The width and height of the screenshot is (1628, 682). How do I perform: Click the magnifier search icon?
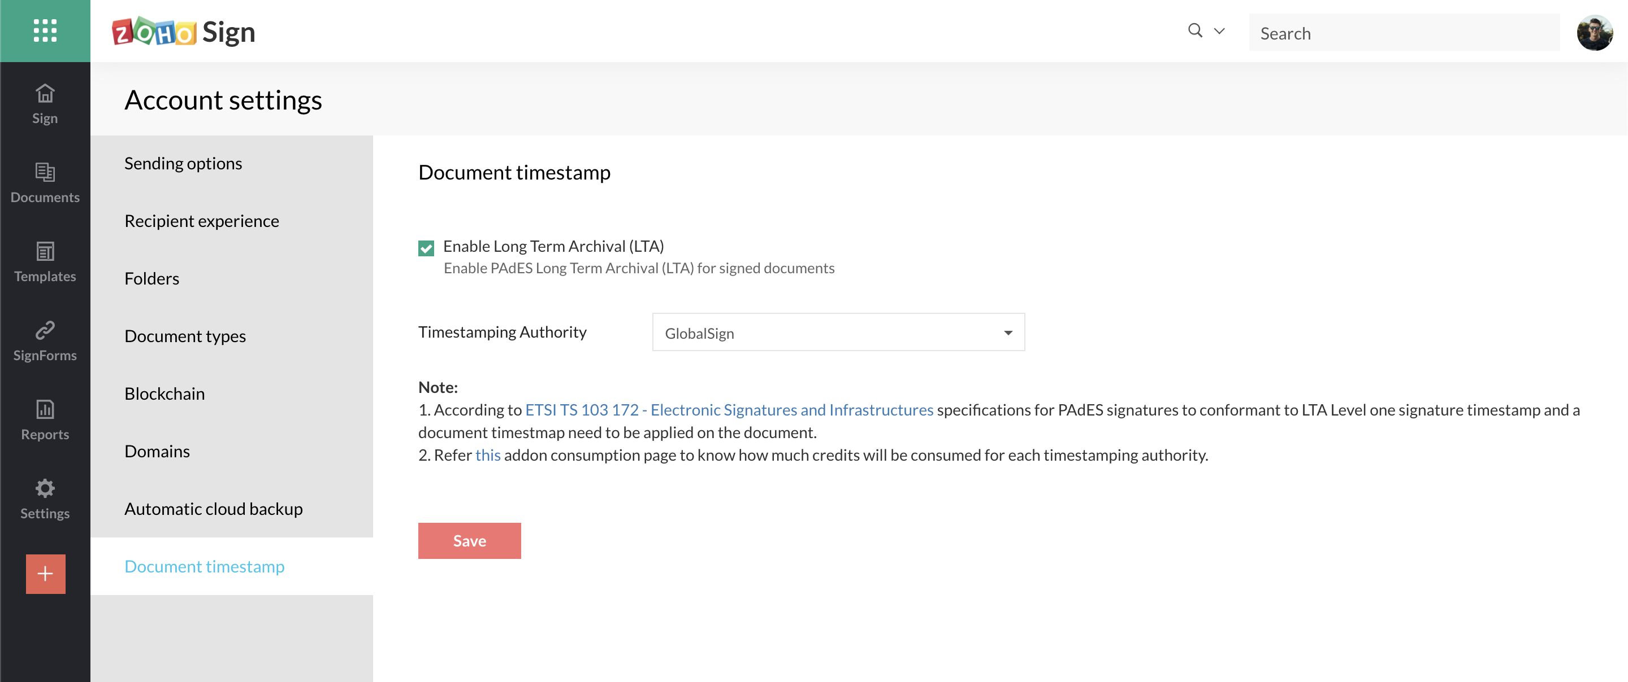click(x=1194, y=30)
